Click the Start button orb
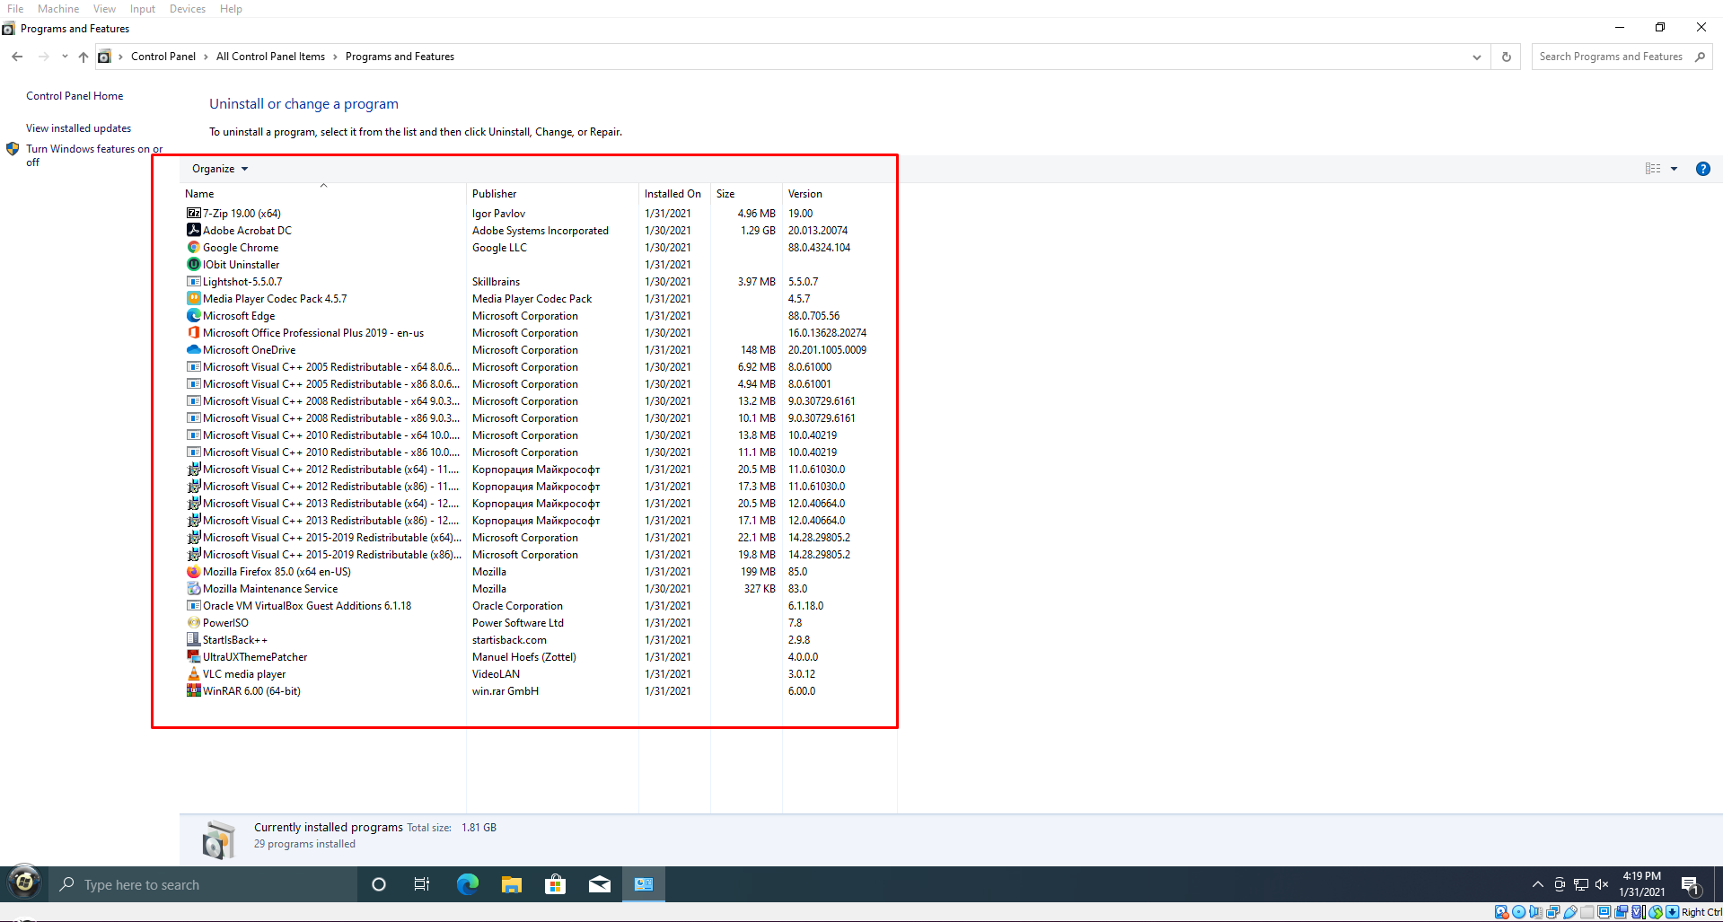 (24, 883)
